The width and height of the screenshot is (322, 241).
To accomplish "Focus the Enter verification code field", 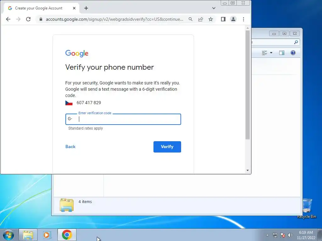I will coord(123,119).
